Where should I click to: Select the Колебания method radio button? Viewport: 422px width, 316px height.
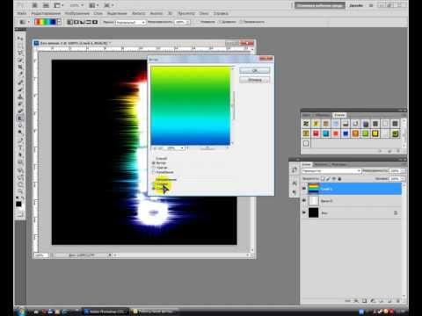154,172
